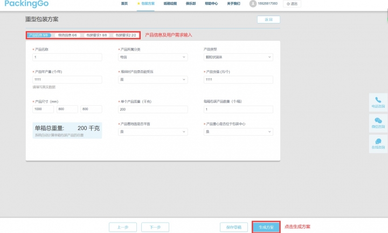Click the account number 18926817060

[267, 4]
